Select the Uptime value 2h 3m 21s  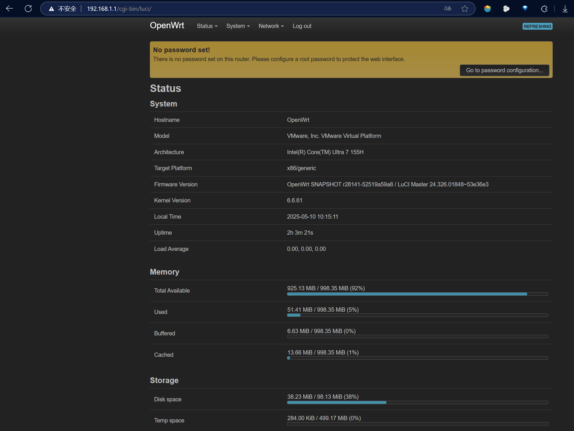point(300,233)
